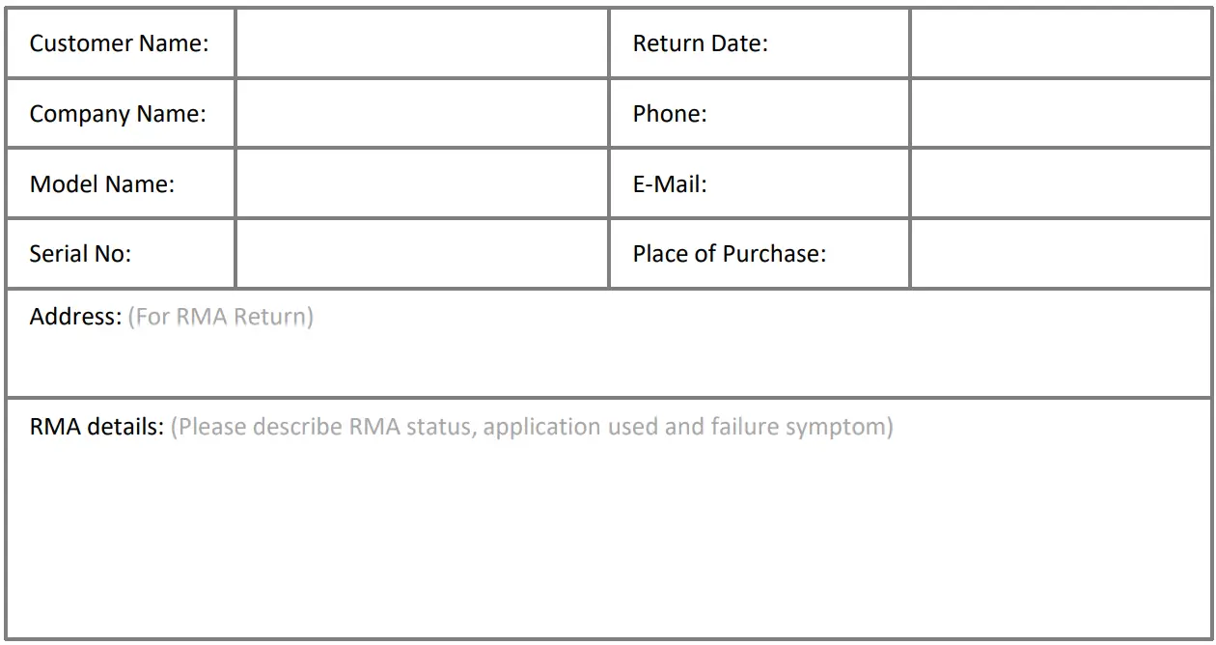The image size is (1216, 645).
Task: Click the 'Please describe RMA status' hint text
Action: (x=531, y=427)
